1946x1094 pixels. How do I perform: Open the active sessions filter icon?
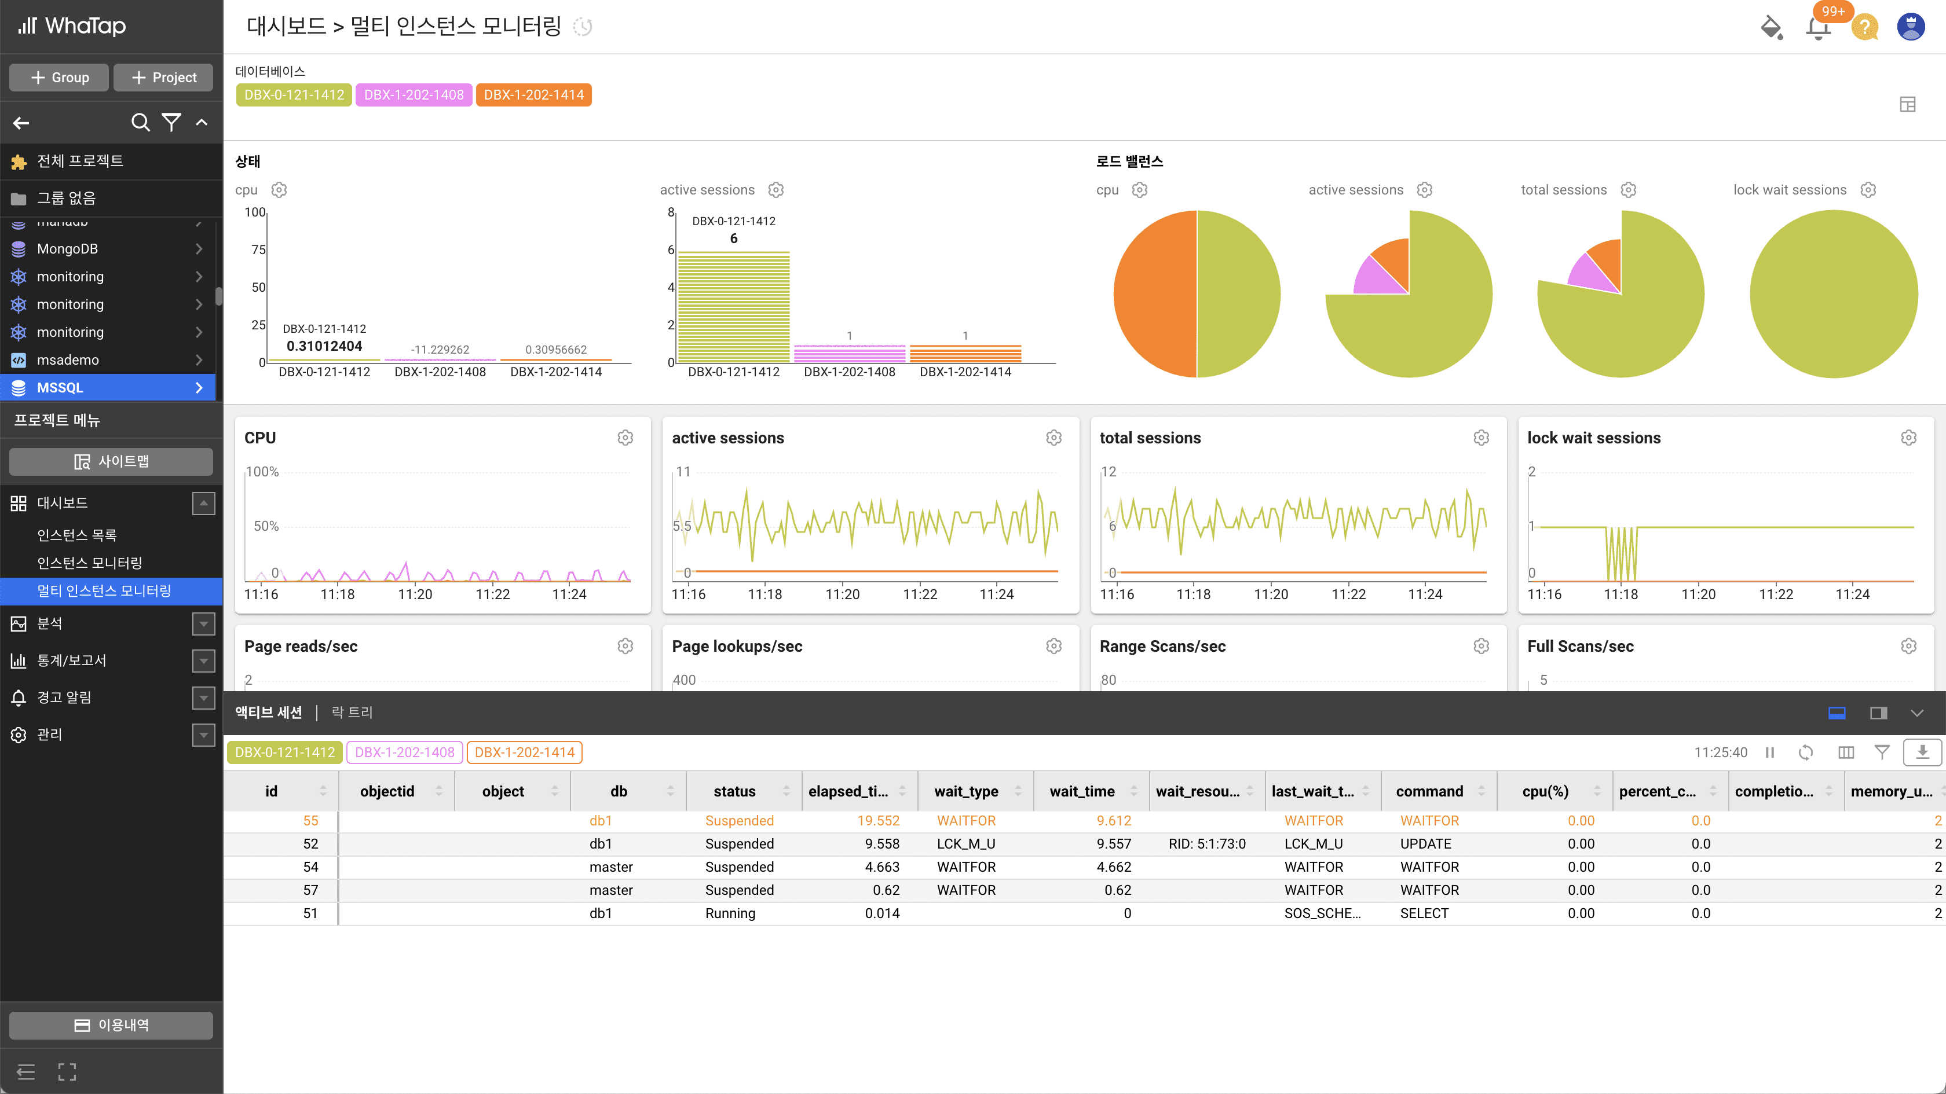pyautogui.click(x=1882, y=752)
